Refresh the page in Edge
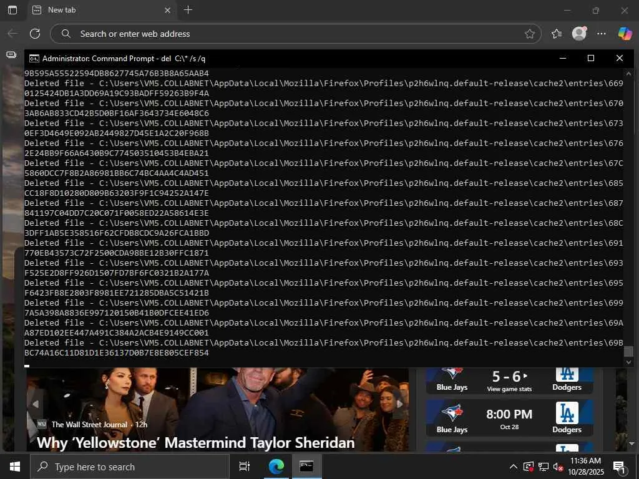 (35, 34)
